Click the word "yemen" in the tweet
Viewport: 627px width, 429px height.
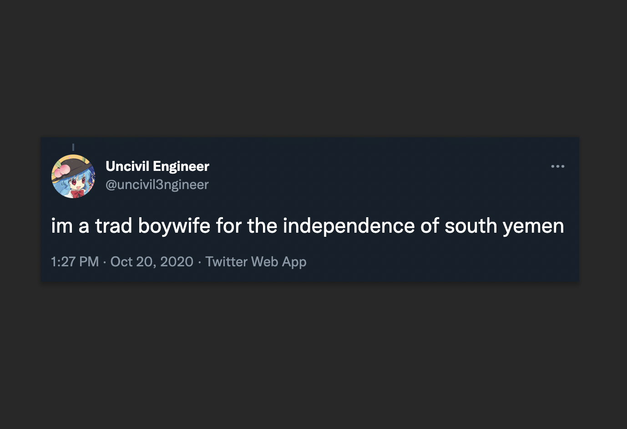[533, 226]
